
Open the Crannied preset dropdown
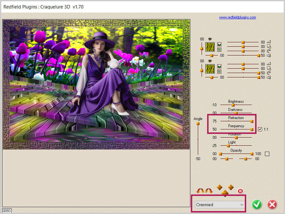coord(220,205)
